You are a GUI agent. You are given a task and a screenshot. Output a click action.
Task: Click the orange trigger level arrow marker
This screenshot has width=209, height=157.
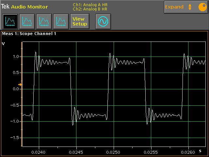(x=20, y=85)
